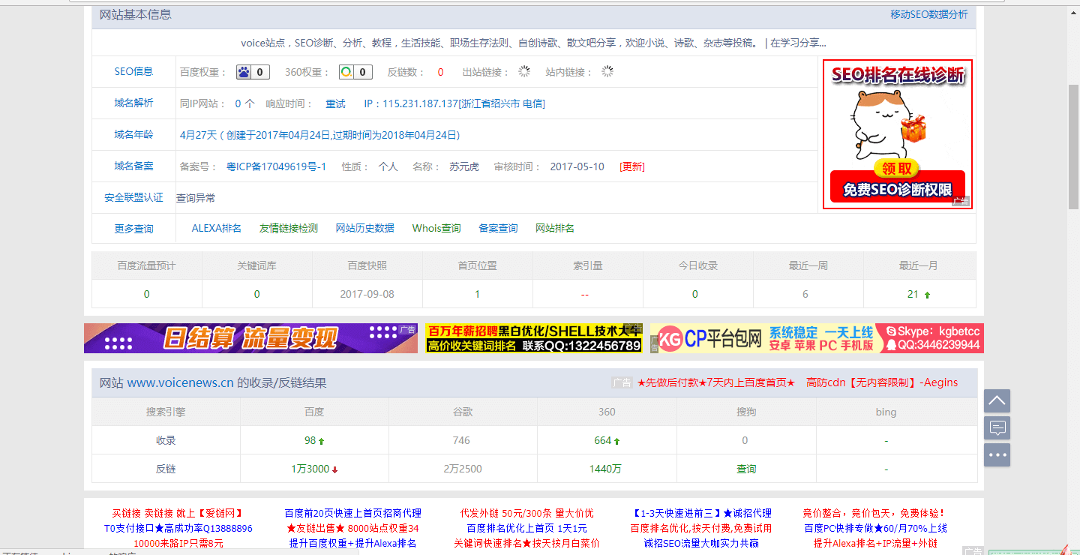Click 360 反链 value 1440万
The height and width of the screenshot is (555, 1080).
point(605,469)
